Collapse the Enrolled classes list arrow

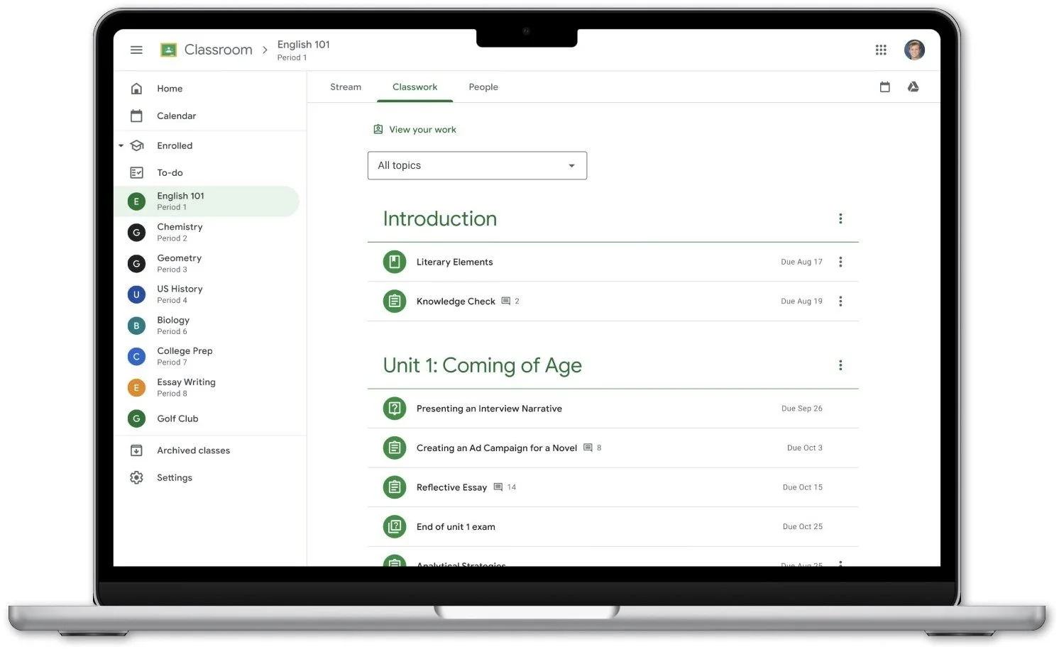click(x=121, y=145)
